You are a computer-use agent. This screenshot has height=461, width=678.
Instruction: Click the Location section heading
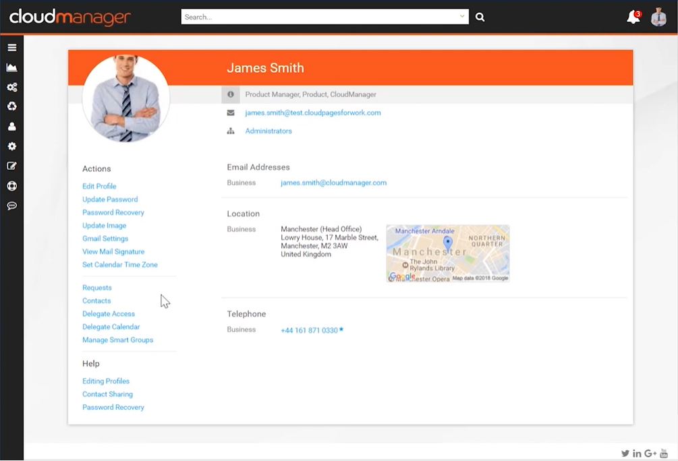pyautogui.click(x=244, y=214)
